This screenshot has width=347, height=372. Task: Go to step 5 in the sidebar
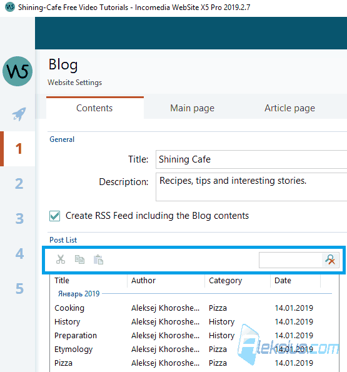point(19,288)
